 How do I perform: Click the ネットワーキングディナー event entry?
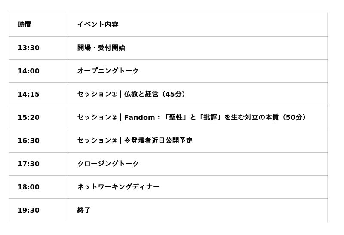click(118, 187)
